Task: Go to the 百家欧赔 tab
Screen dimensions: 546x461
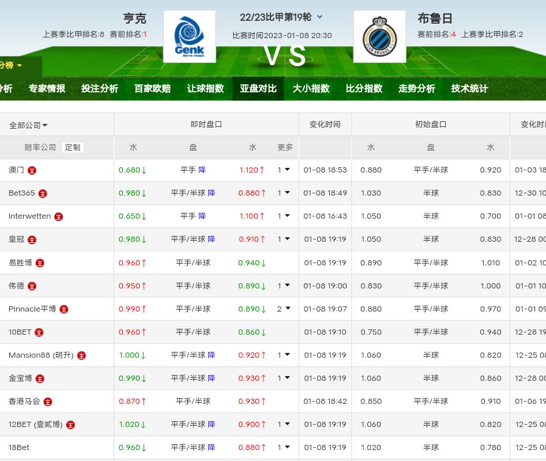Action: click(152, 89)
